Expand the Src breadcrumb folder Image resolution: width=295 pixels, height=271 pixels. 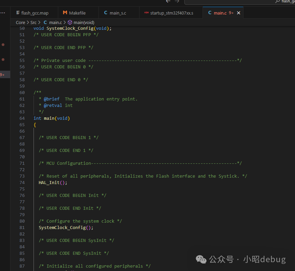tap(33, 22)
